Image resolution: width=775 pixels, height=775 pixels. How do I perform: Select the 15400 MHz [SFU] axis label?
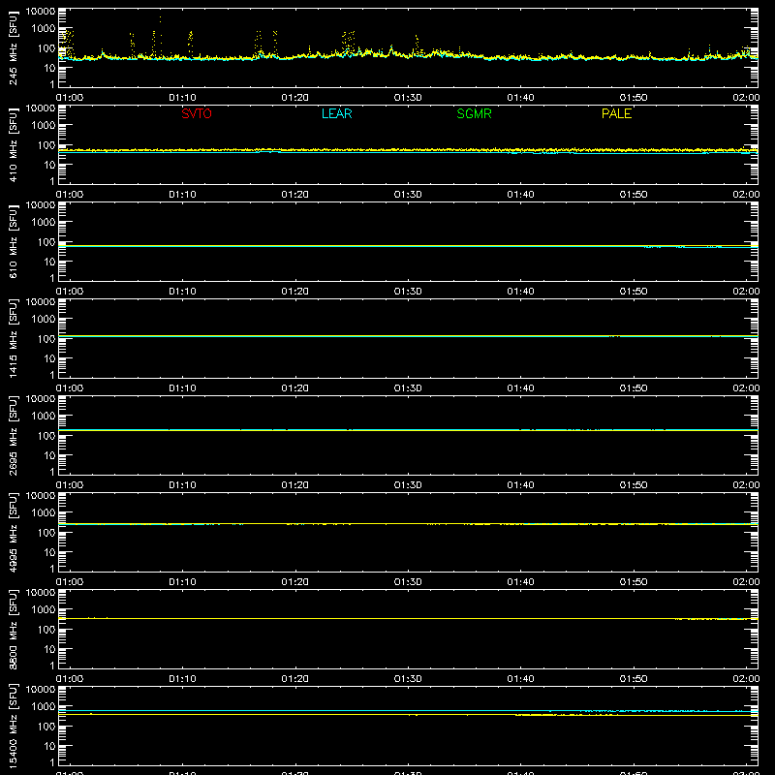tap(14, 726)
